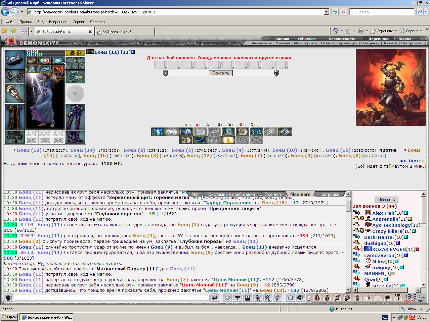Click the Бойцовский клуб taskbar button
Image resolution: width=430 pixels, height=322 pixels.
tap(46, 317)
